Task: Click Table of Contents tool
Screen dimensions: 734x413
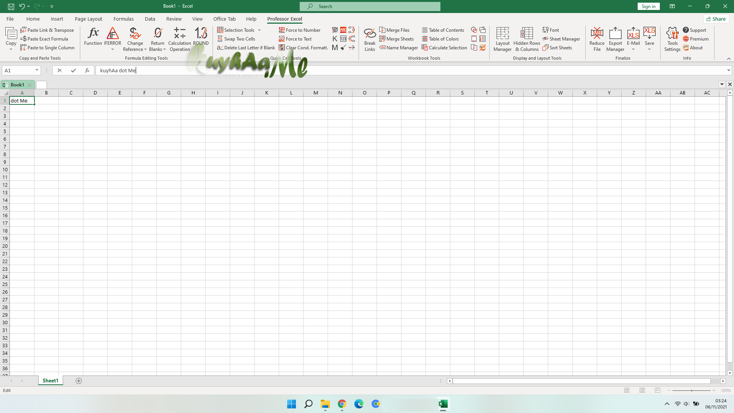Action: 443,30
